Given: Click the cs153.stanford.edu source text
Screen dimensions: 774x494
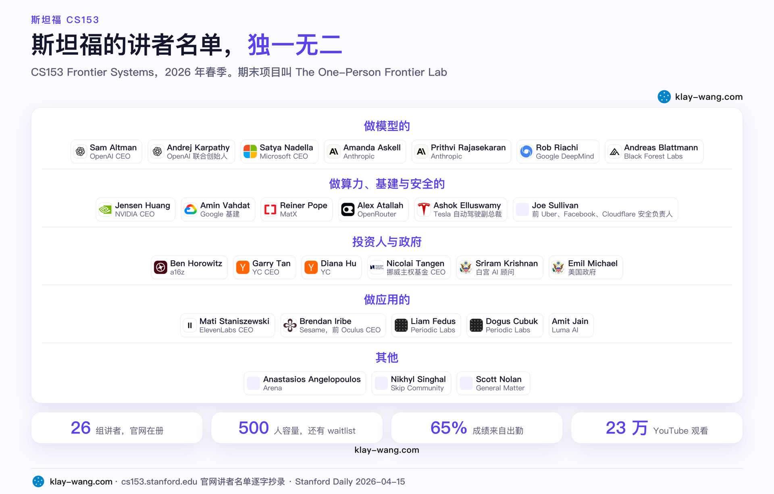Looking at the screenshot, I should 159,482.
